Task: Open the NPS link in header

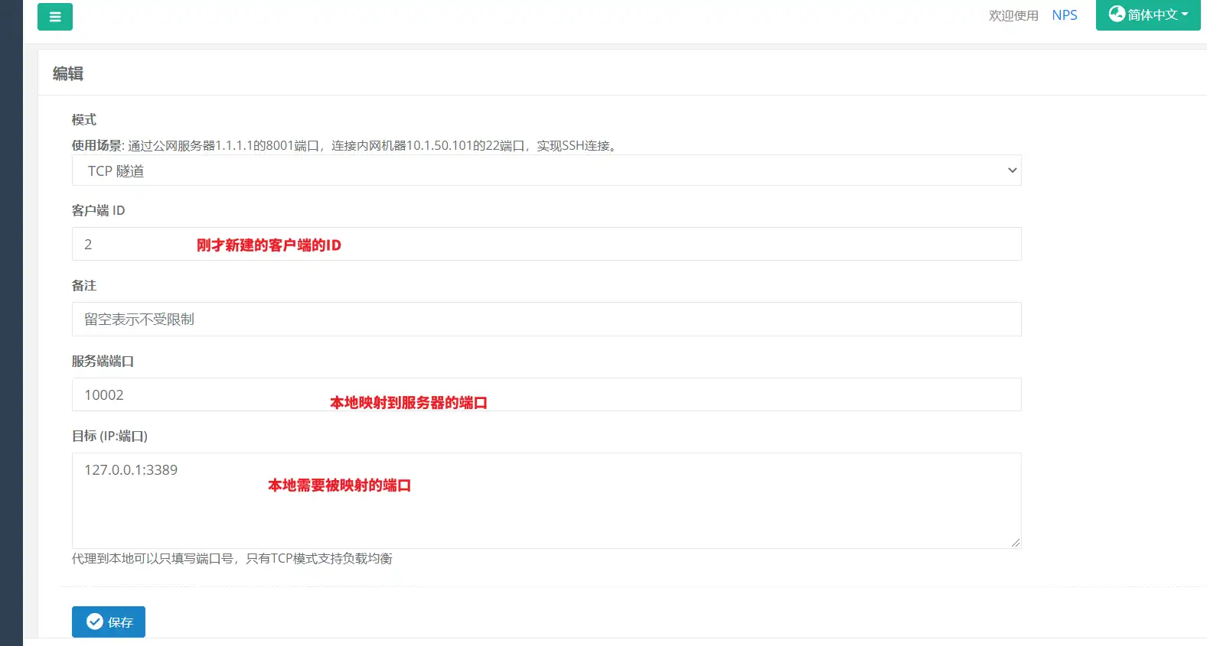Action: point(1064,15)
